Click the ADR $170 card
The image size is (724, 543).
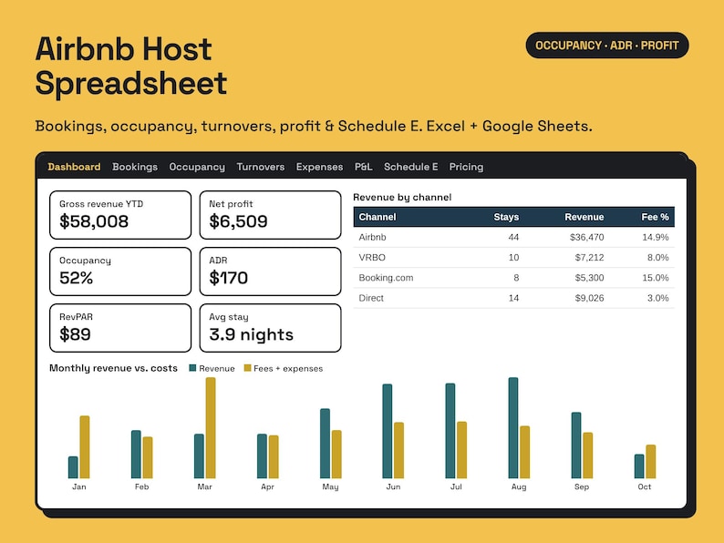click(270, 271)
